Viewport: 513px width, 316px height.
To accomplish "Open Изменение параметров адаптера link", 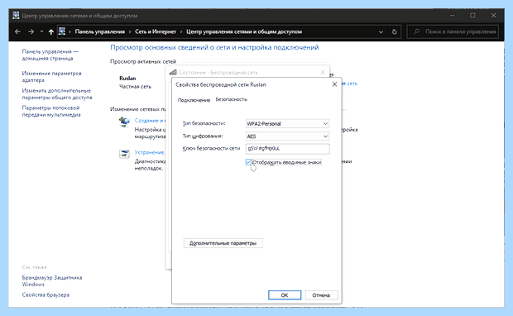I will pyautogui.click(x=51, y=77).
